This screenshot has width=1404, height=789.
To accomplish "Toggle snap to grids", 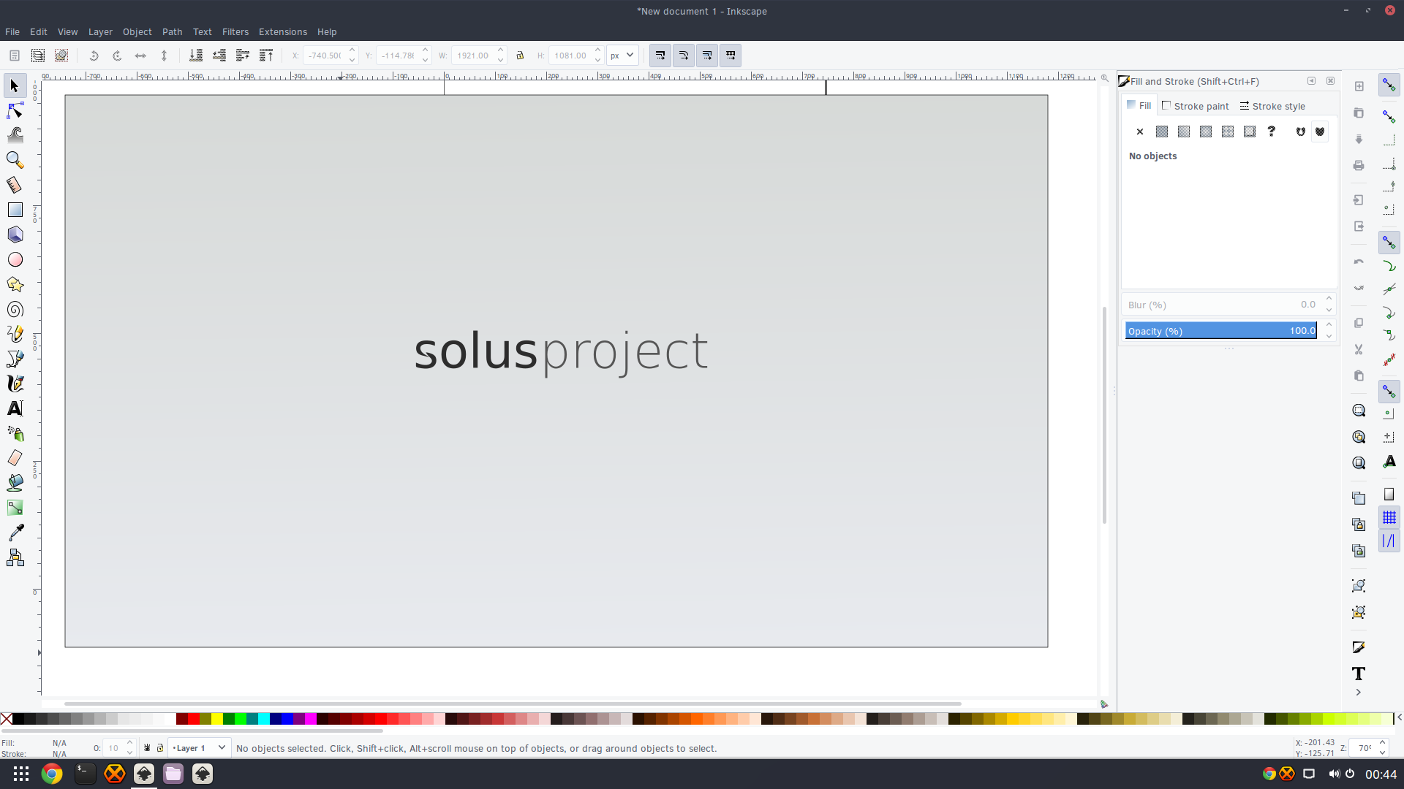I will (x=1389, y=518).
